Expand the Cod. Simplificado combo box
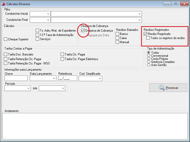The height and width of the screenshot is (142, 190). (x=100, y=78)
